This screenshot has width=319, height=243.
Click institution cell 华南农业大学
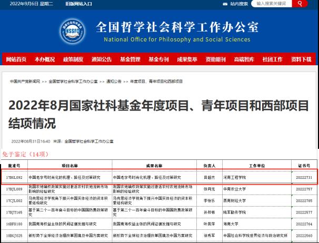coord(235,189)
